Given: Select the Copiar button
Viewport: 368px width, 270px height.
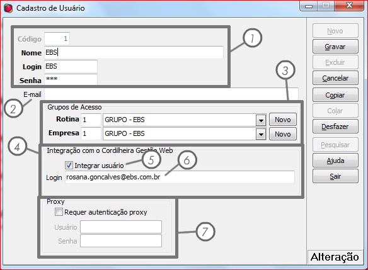Looking at the screenshot, I should coord(335,95).
